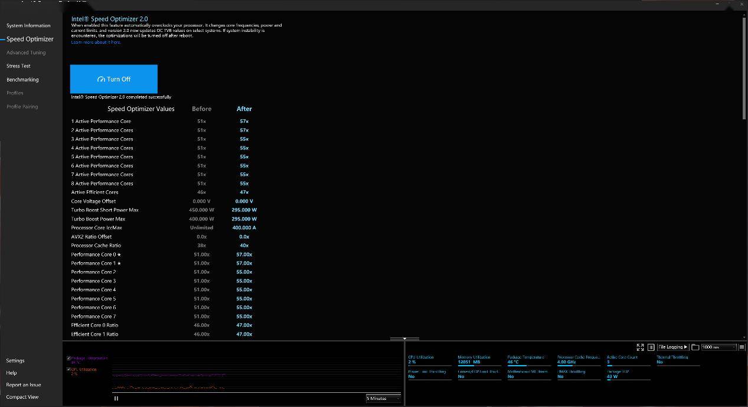Viewport: 748px width, 407px height.
Task: Open the monitor panel hamburger menu
Action: [x=742, y=347]
